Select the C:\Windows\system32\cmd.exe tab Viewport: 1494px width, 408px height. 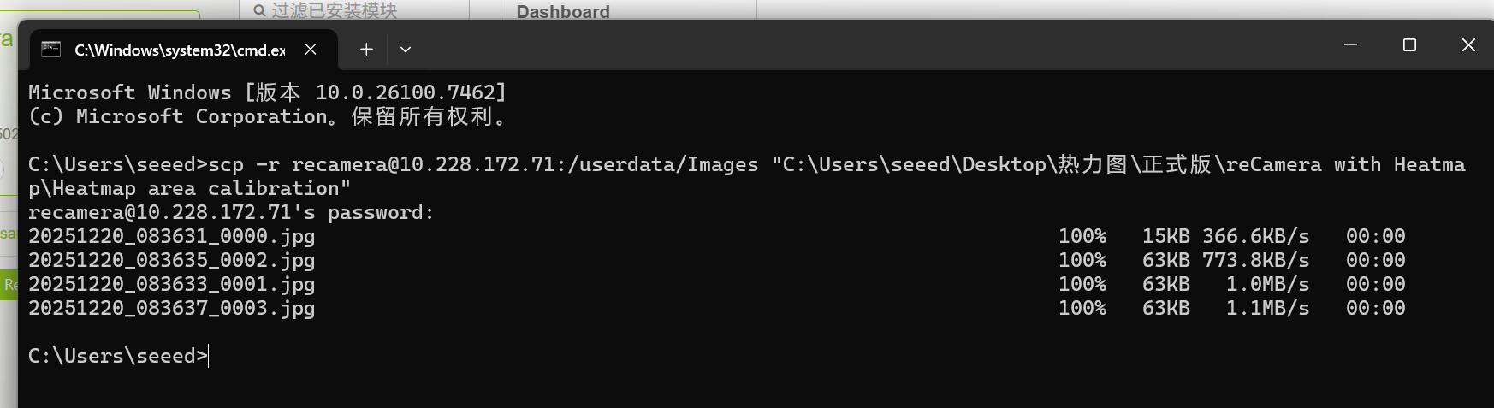(180, 50)
